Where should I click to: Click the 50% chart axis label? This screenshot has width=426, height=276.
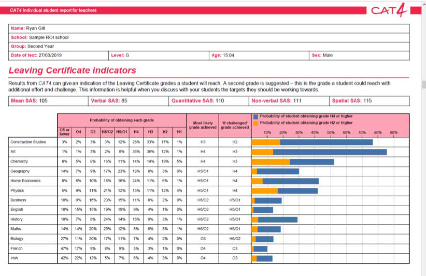(330, 132)
